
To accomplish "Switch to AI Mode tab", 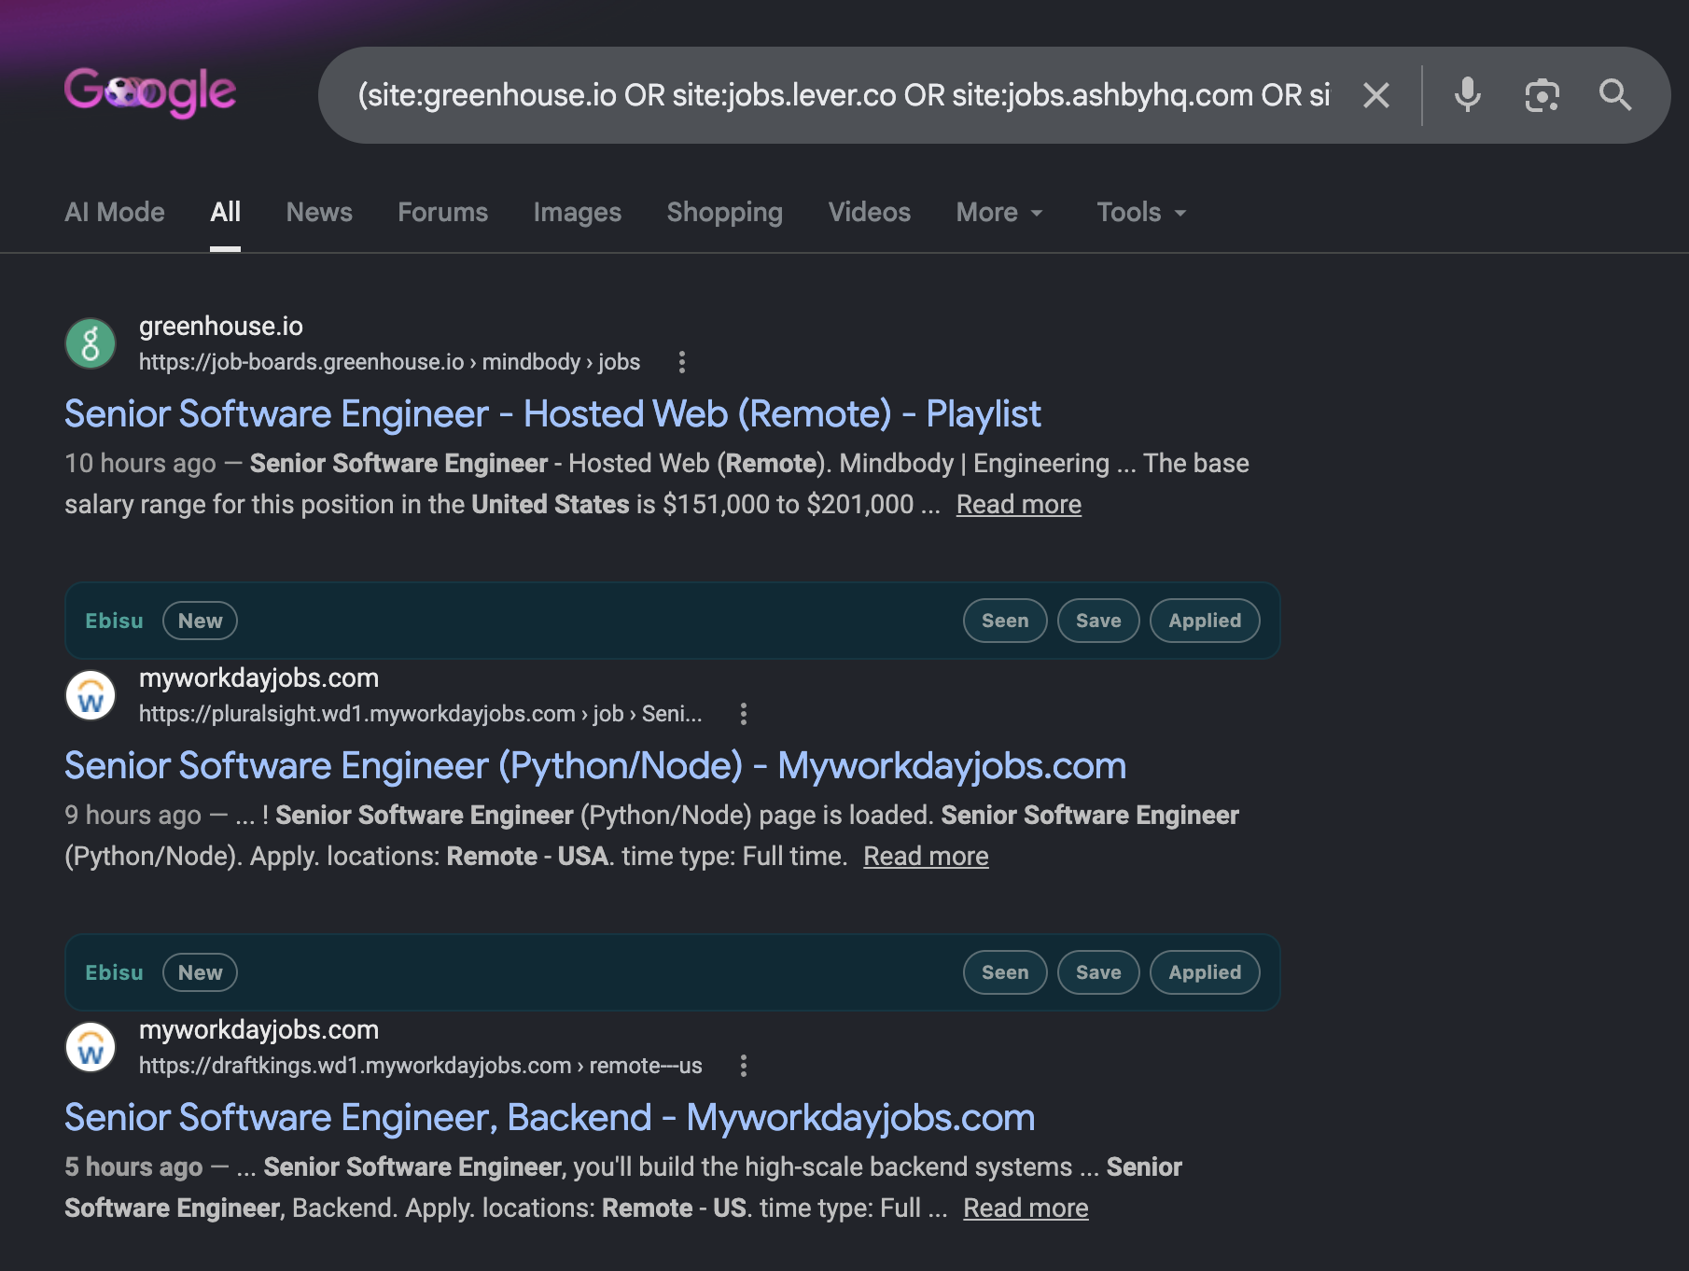I will pyautogui.click(x=115, y=212).
